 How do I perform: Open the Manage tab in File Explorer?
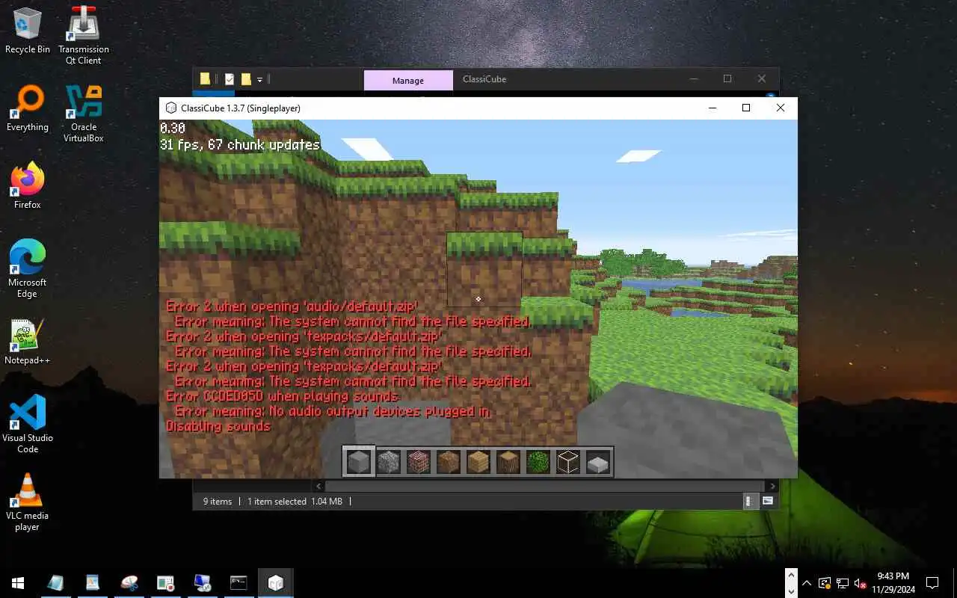point(408,81)
